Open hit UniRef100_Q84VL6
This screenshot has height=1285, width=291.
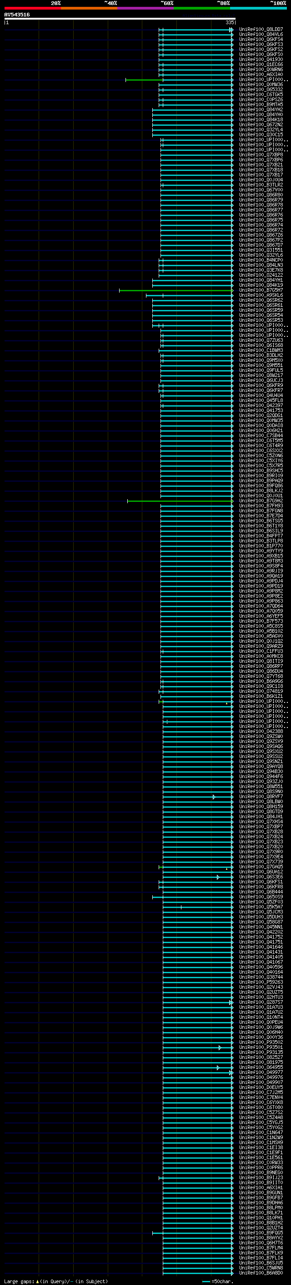pos(261,35)
